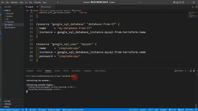Viewport: 198px width, 111px height.
Task: Click the main.tf breadcrumb segment
Action: click(34, 10)
